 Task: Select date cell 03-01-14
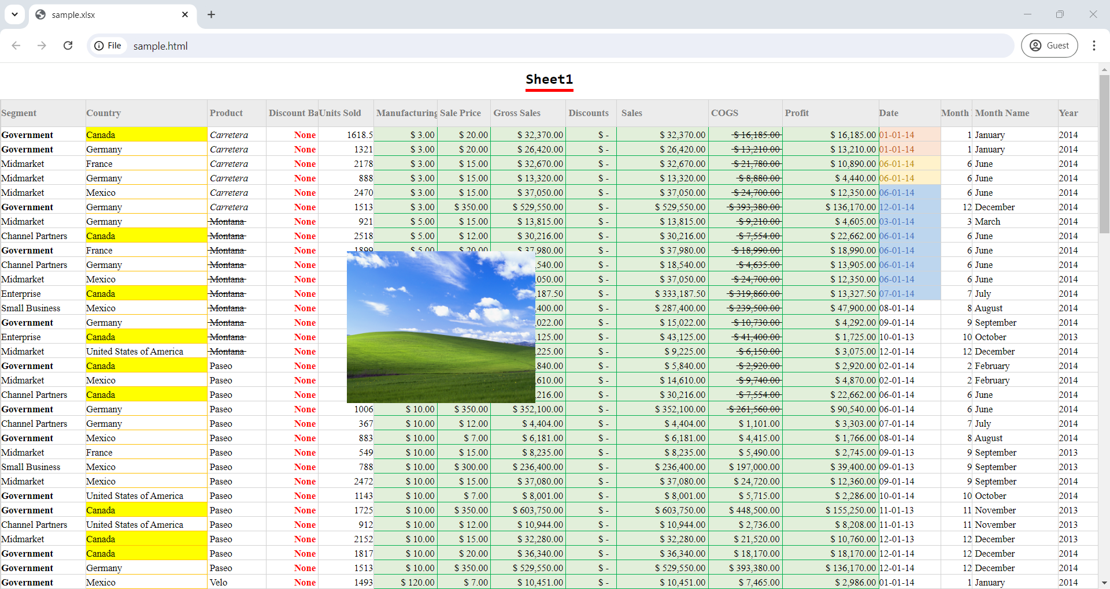[910, 221]
